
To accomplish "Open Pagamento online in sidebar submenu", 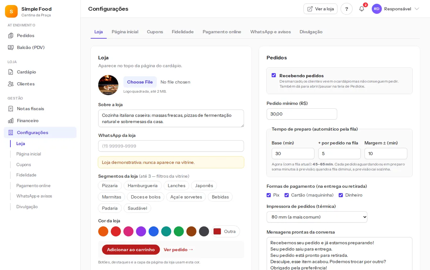I will (33, 186).
